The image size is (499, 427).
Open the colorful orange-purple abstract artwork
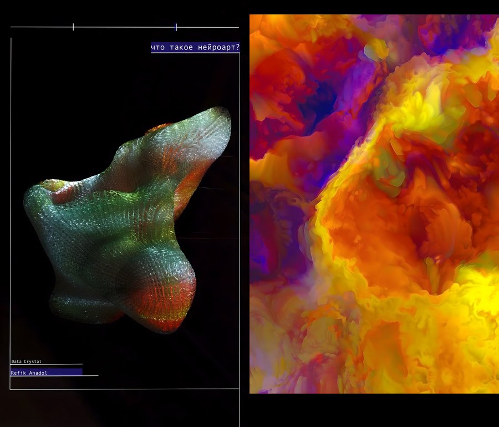click(374, 204)
